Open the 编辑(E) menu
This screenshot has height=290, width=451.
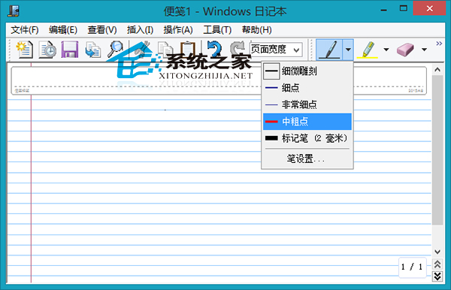(x=63, y=29)
